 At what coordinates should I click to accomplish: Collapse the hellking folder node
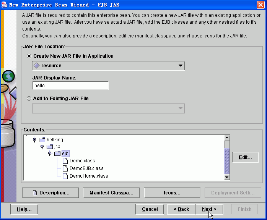coord(34,140)
